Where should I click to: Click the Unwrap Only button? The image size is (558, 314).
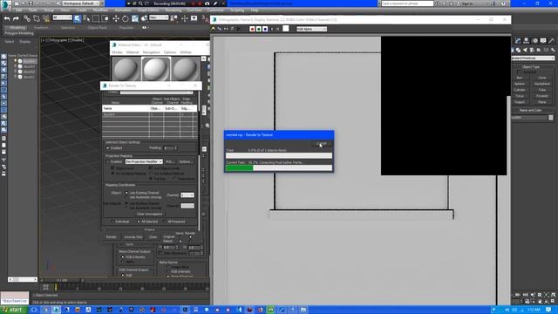pos(133,236)
